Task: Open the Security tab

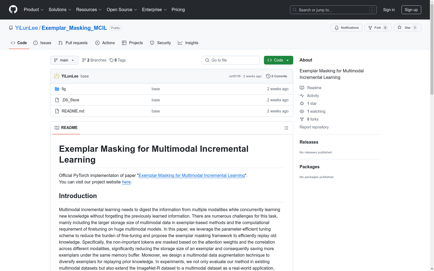Action: pos(161,43)
